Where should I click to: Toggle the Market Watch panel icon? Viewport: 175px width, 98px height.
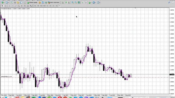coord(12,2)
